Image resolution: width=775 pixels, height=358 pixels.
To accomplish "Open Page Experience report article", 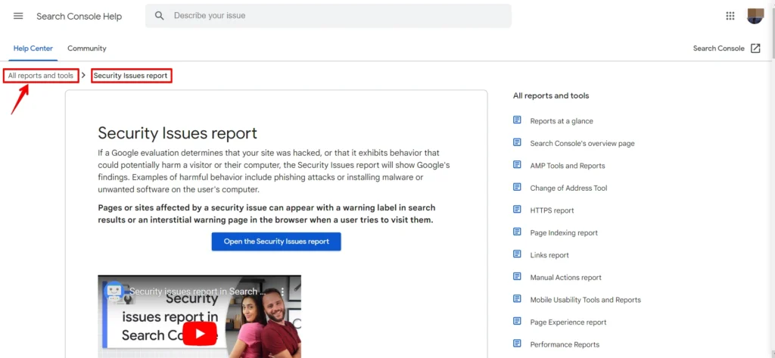I will (568, 322).
